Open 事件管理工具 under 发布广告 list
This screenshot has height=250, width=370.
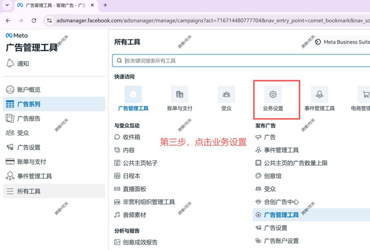[x=277, y=150]
